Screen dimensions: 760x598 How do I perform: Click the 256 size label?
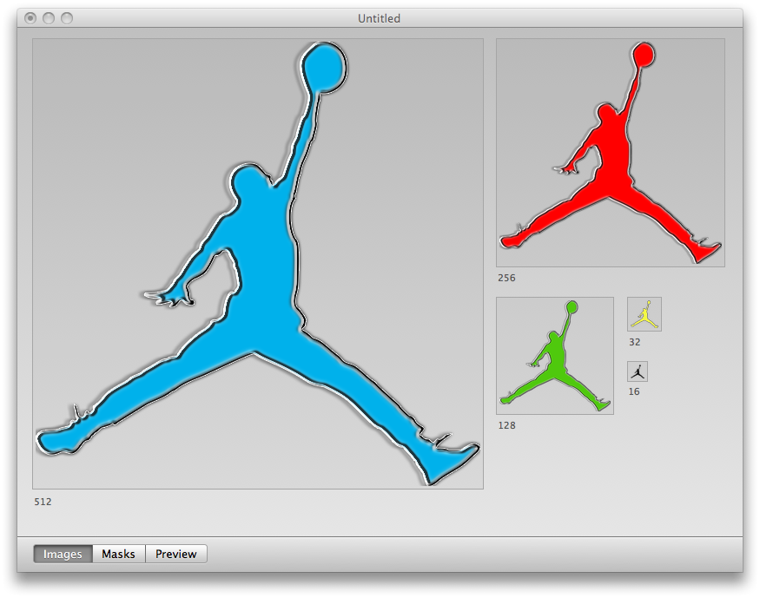506,278
